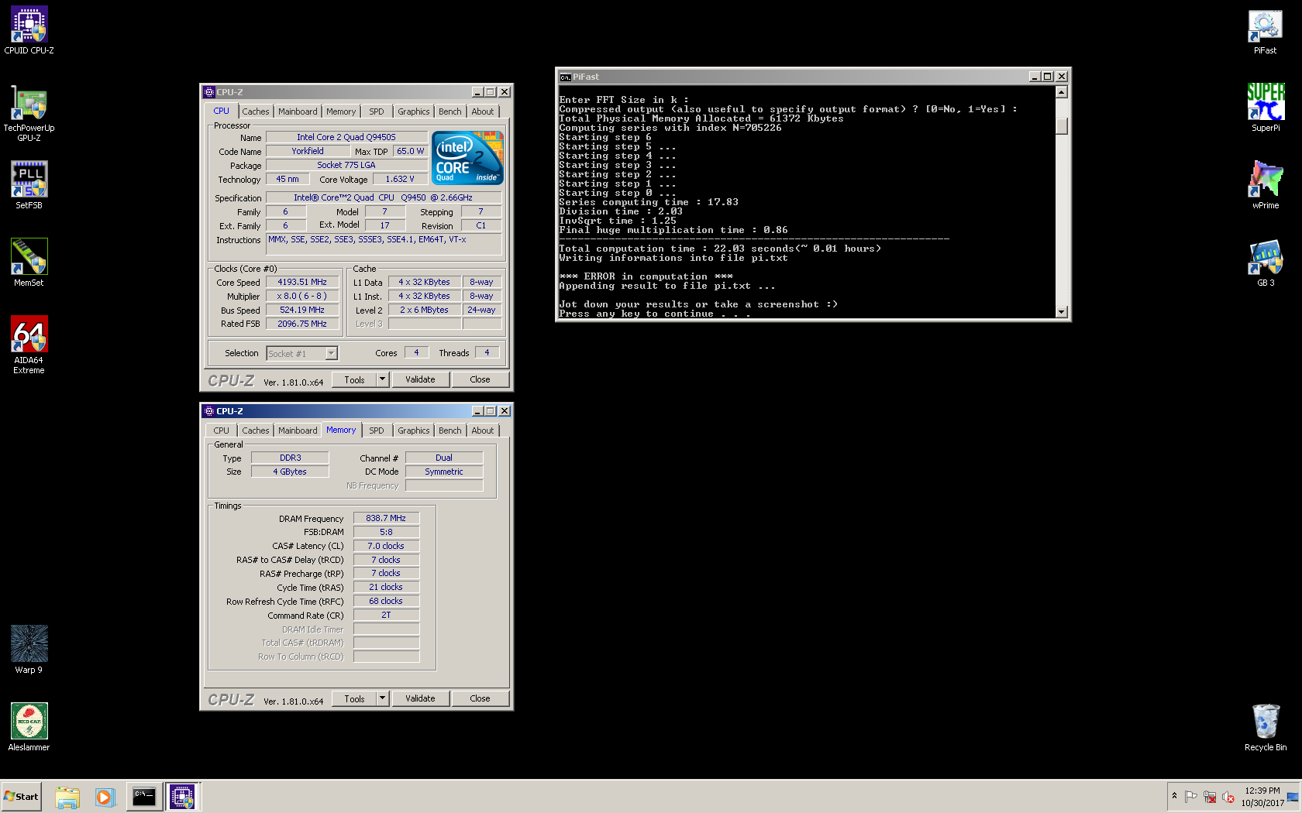Screen dimensions: 1302x813
Task: Open the CPUID CPU-Z desktop shortcut
Action: point(29,31)
